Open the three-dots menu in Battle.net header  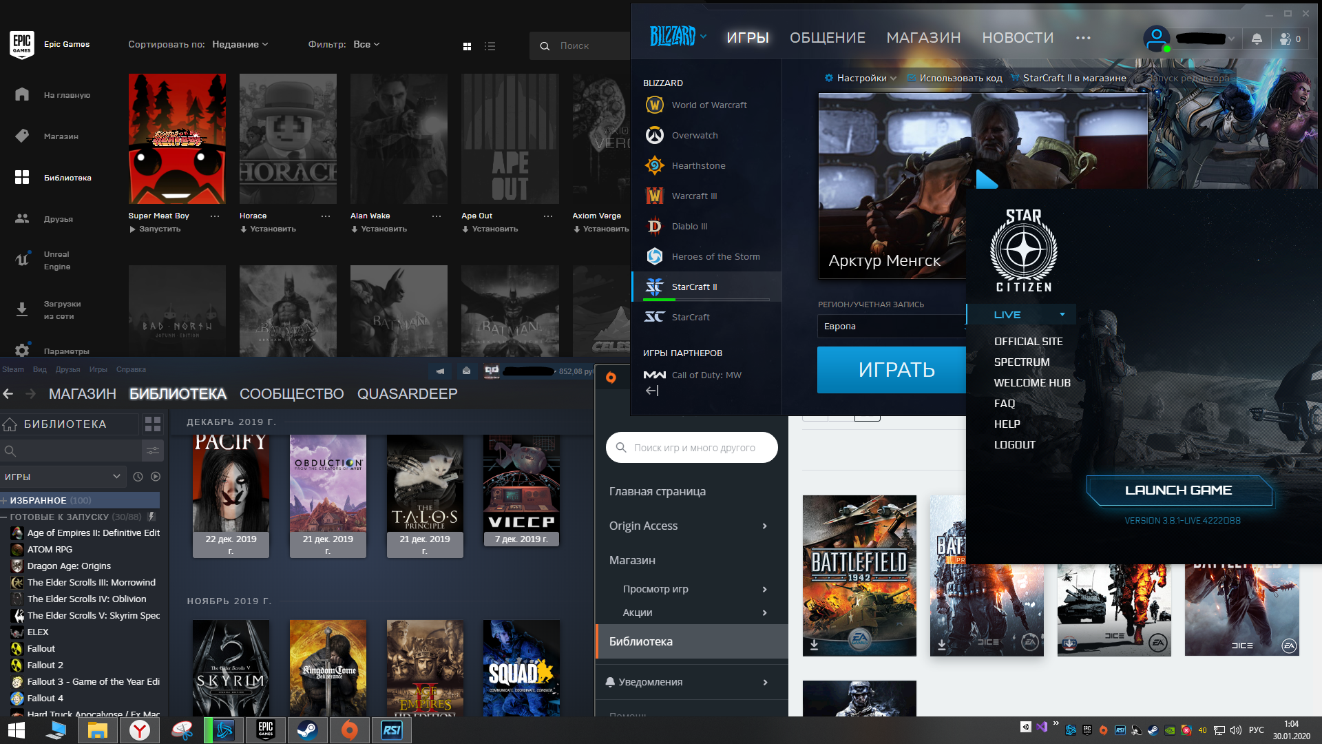[1083, 38]
